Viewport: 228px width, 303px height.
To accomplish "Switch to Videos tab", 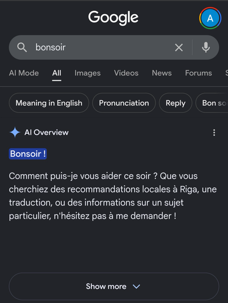I will 126,73.
